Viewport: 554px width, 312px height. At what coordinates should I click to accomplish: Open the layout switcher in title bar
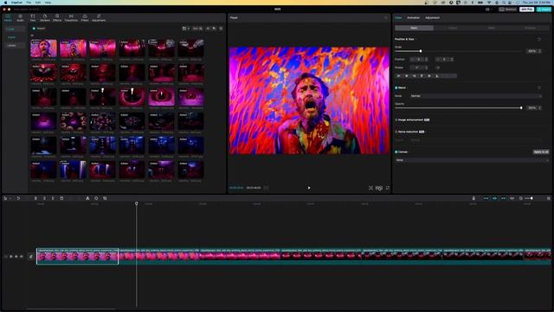[x=488, y=10]
